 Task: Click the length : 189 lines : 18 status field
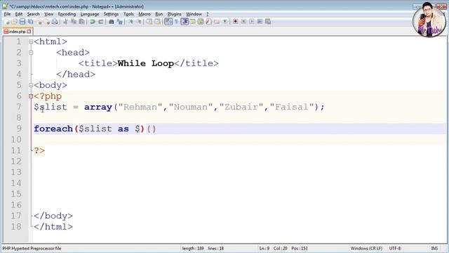[203, 248]
